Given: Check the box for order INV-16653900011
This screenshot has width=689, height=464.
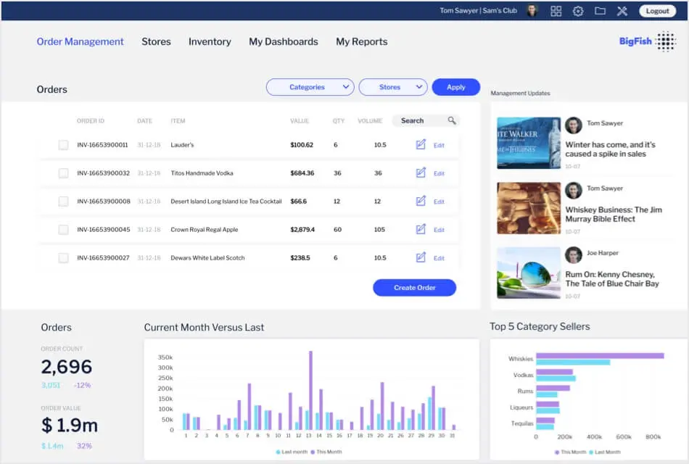Looking at the screenshot, I should click(x=64, y=145).
